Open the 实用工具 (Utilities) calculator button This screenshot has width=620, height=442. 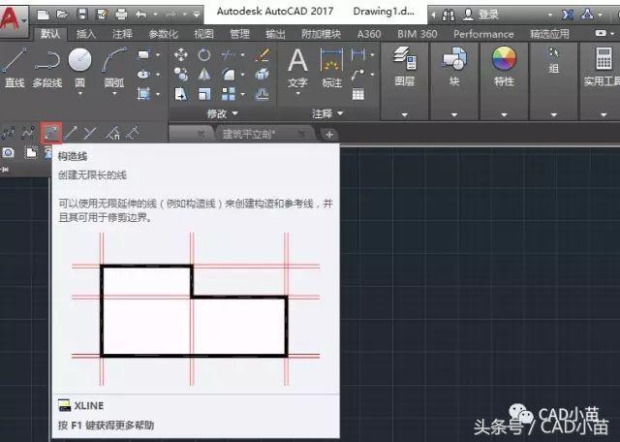tap(601, 67)
